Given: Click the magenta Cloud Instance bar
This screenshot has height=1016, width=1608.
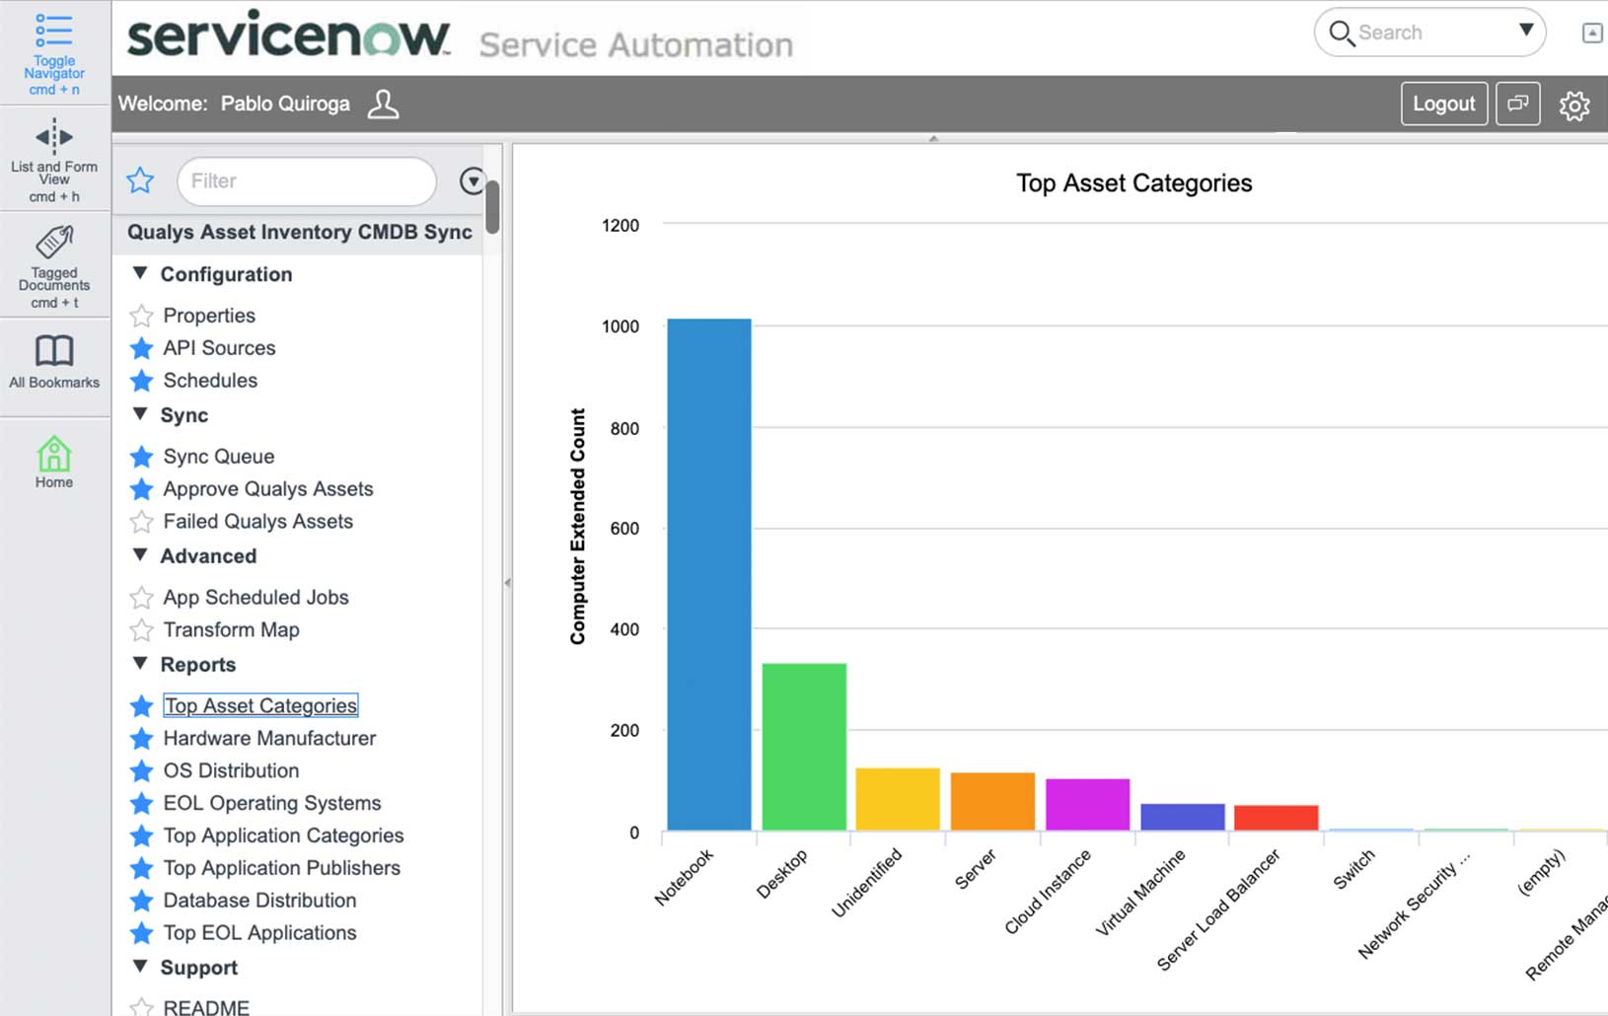Looking at the screenshot, I should (x=1087, y=805).
